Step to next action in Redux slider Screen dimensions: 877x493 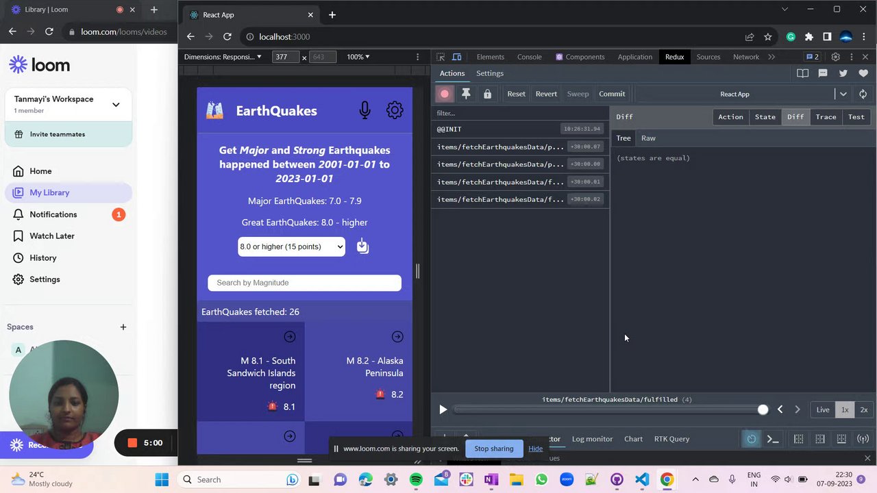click(797, 409)
